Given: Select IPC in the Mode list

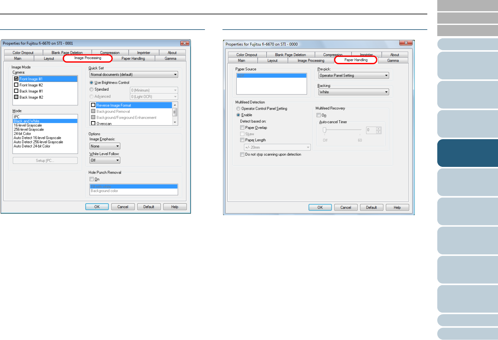Looking at the screenshot, I should click(x=45, y=117).
